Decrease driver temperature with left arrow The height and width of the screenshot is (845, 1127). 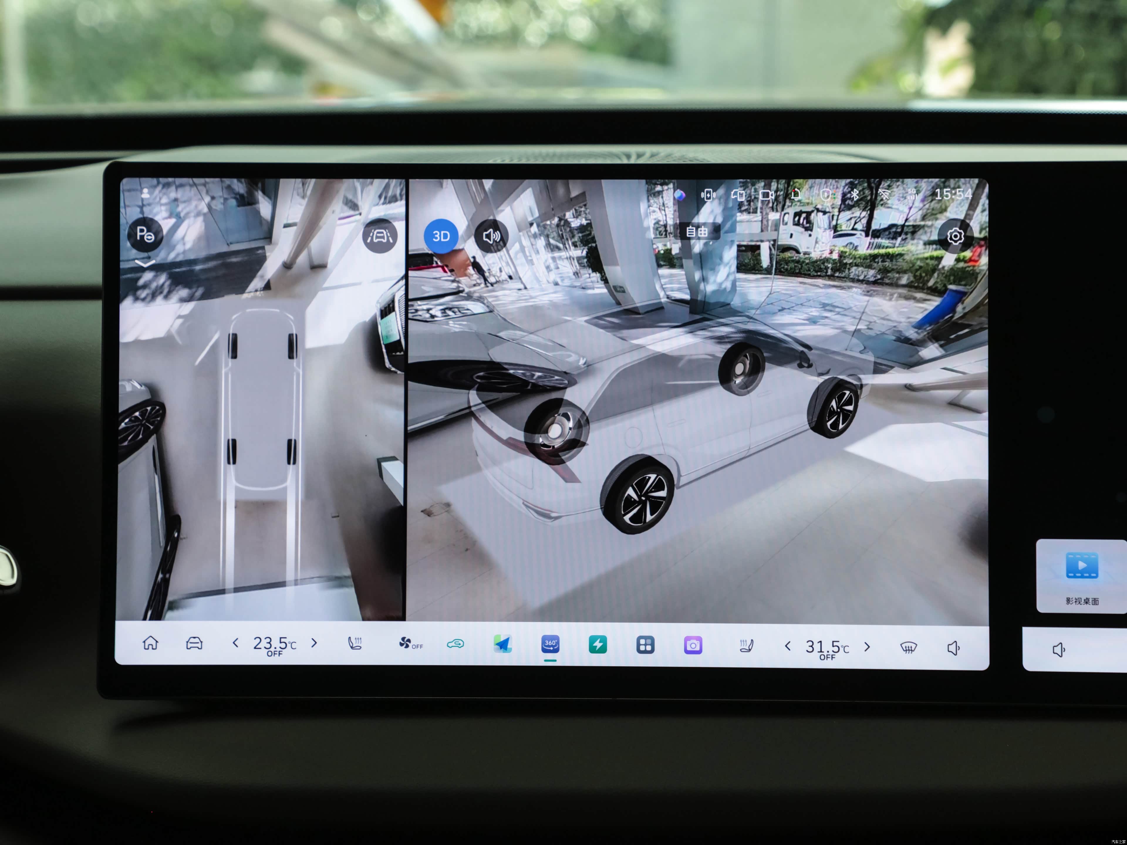[235, 643]
